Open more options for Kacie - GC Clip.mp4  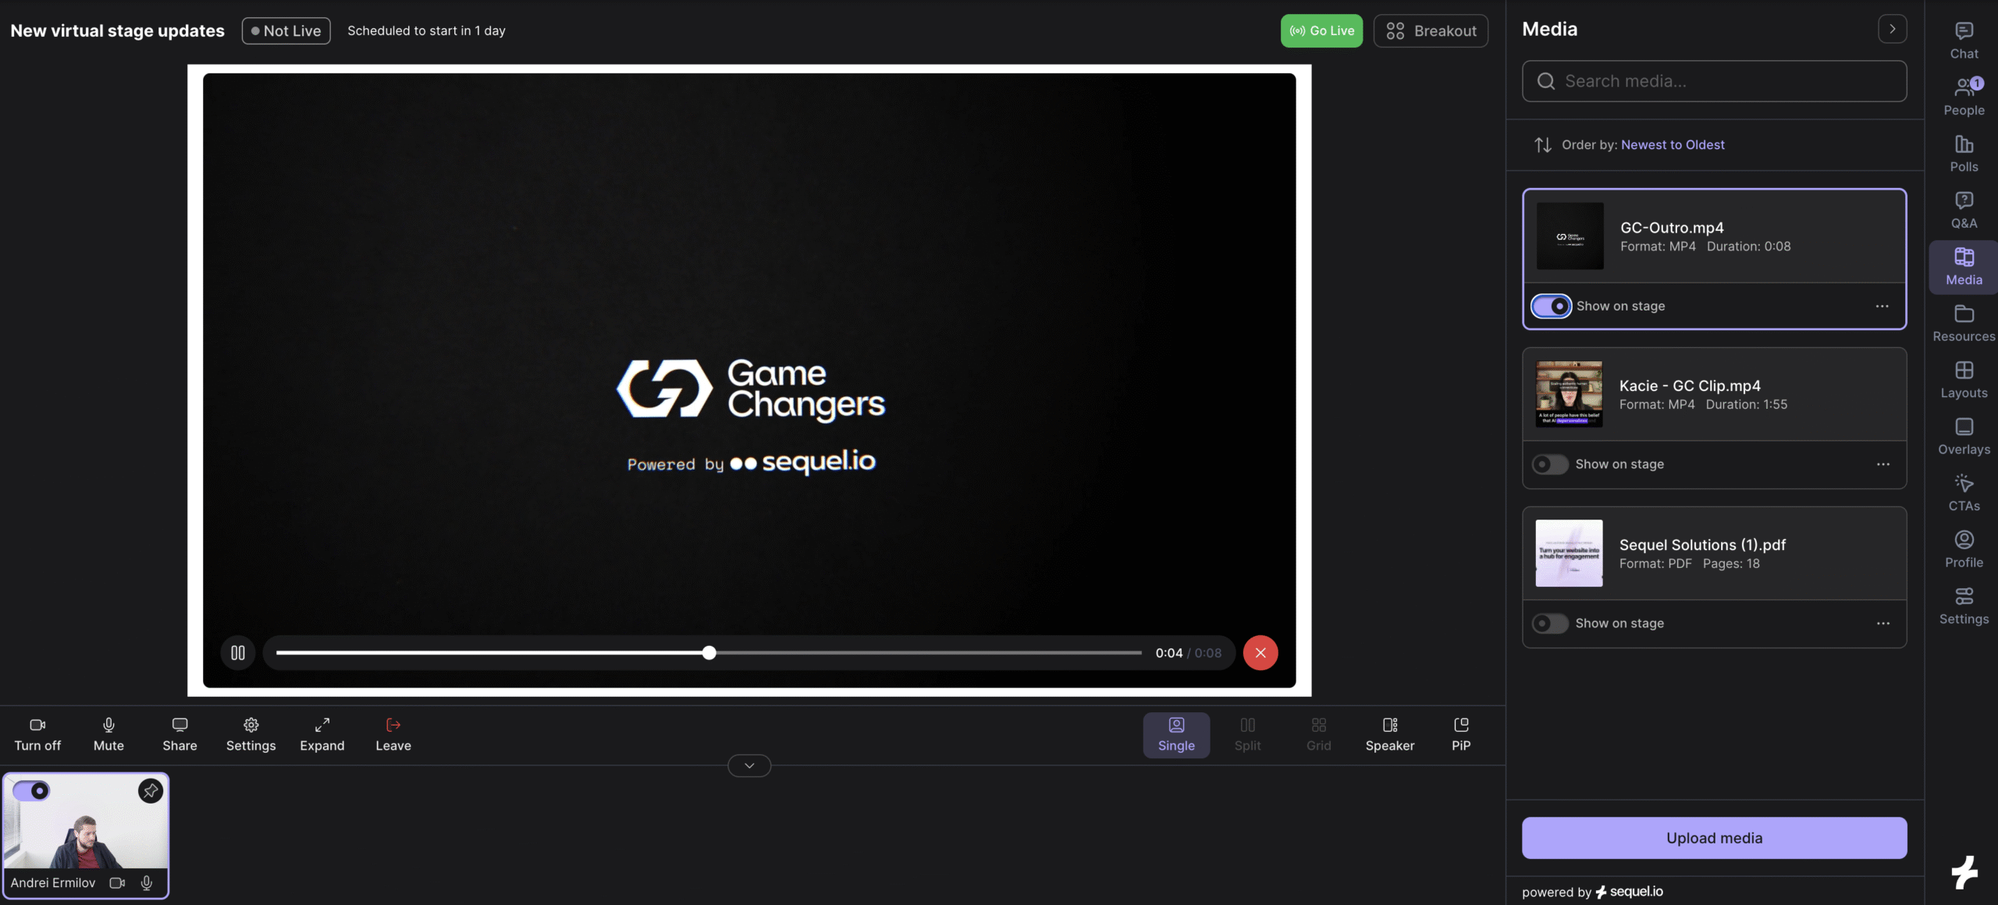pyautogui.click(x=1882, y=464)
